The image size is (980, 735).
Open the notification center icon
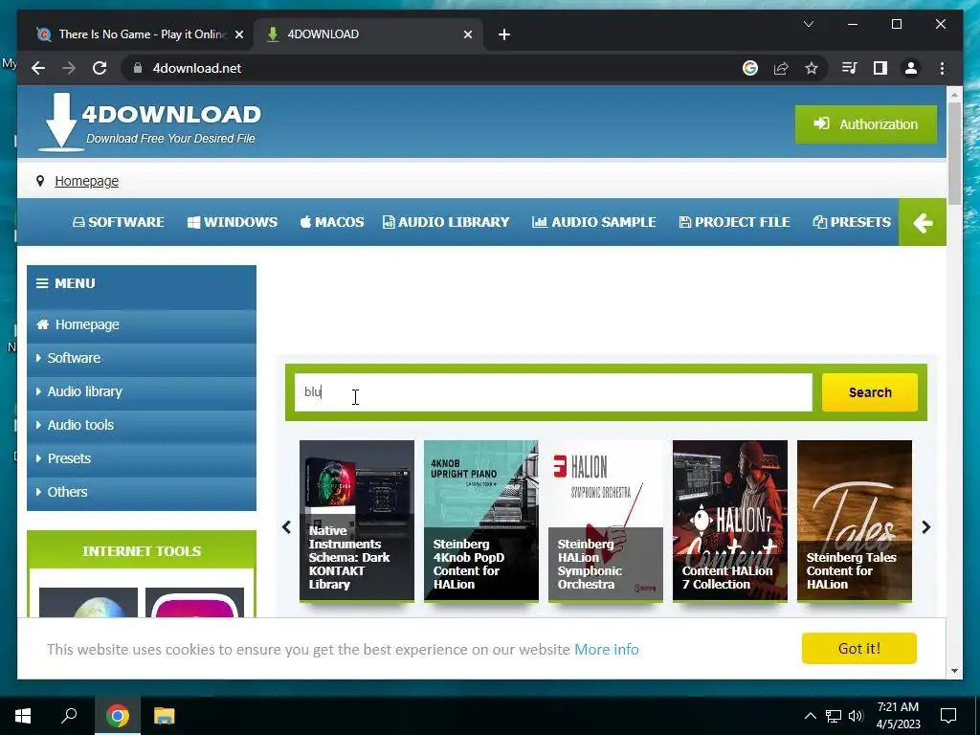click(x=948, y=716)
